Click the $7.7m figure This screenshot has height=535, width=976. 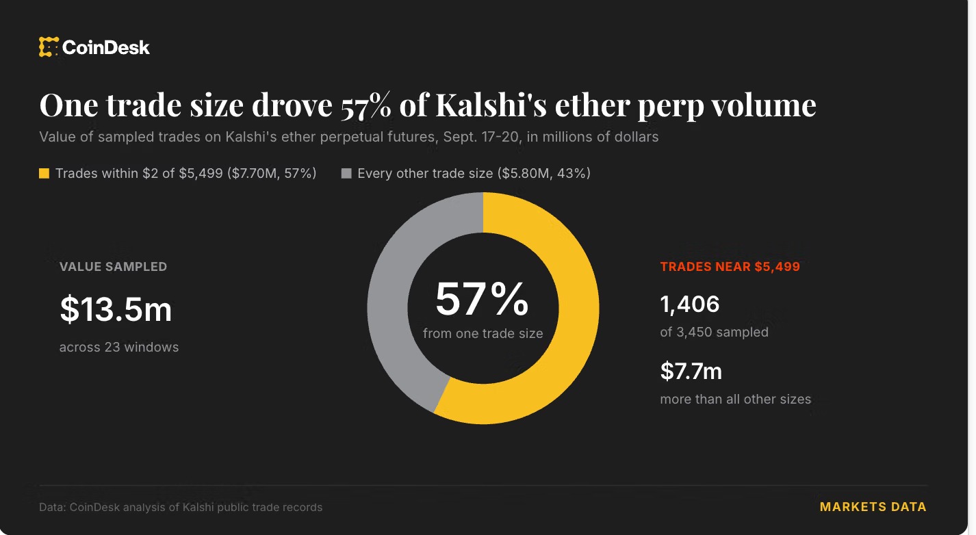(691, 371)
